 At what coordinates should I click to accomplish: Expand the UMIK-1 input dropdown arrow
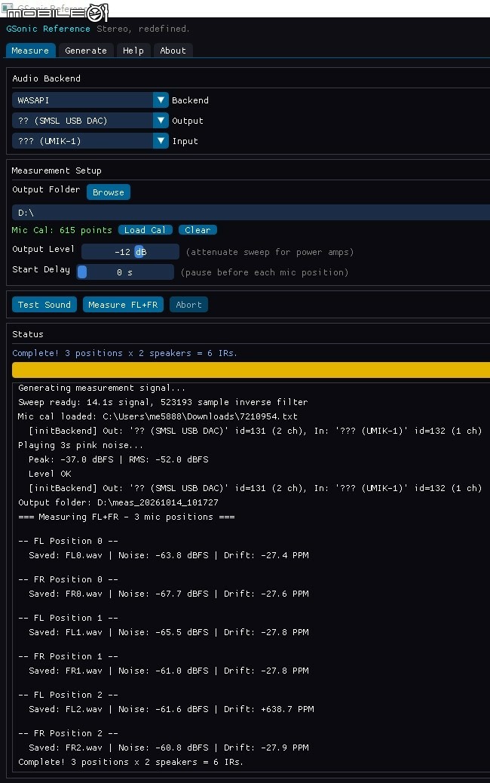pyautogui.click(x=161, y=141)
